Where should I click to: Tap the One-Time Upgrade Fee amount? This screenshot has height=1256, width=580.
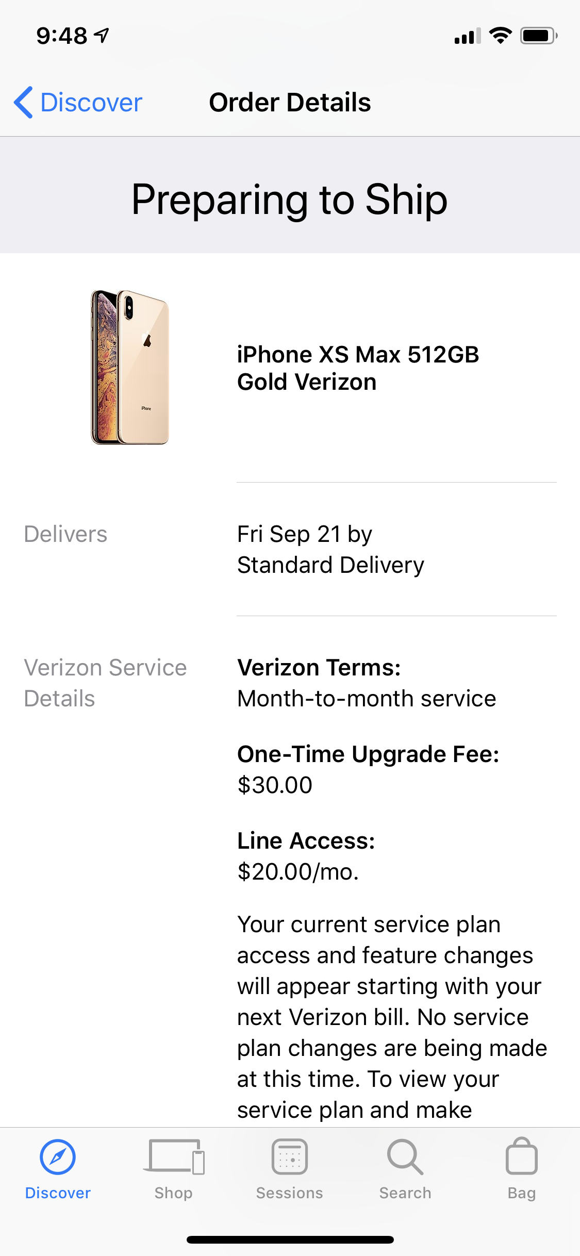tap(275, 785)
